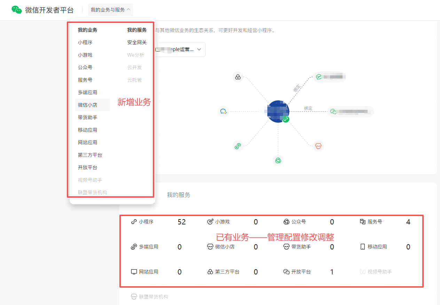Select 小游戏 in the dropdown menu

point(85,55)
